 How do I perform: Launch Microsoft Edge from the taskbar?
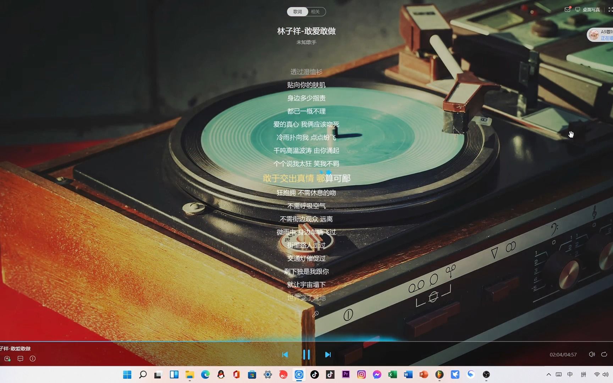pos(205,374)
